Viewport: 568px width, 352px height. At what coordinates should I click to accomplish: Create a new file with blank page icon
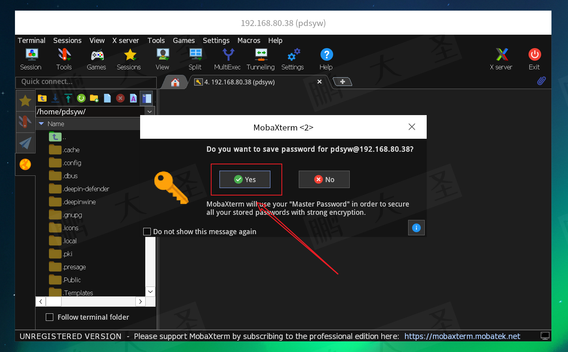(107, 98)
